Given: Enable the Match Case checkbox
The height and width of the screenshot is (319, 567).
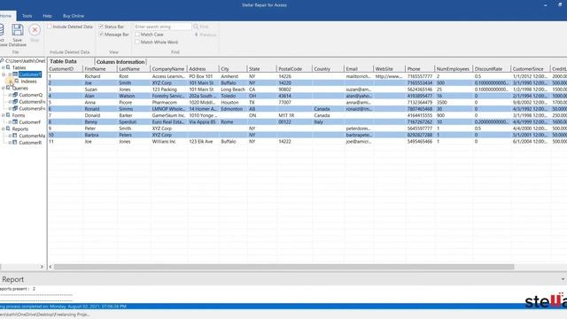Looking at the screenshot, I should [x=137, y=35].
